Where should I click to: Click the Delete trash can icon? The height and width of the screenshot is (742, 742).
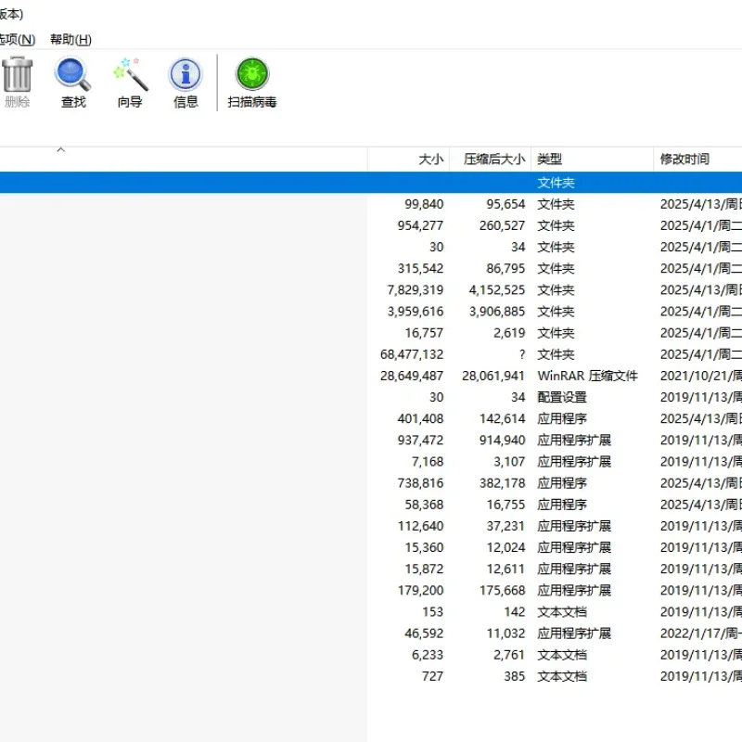(18, 74)
